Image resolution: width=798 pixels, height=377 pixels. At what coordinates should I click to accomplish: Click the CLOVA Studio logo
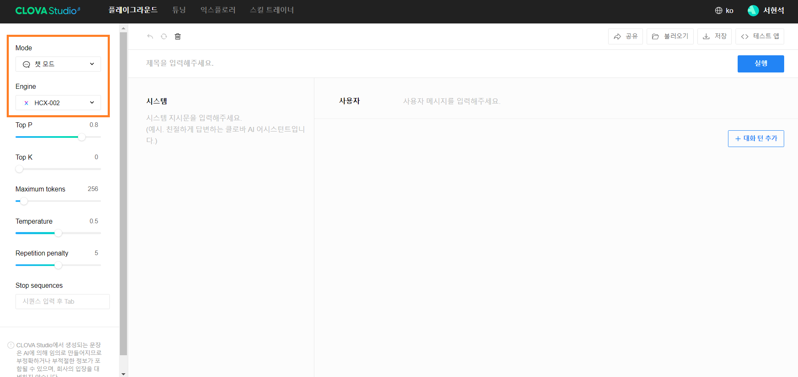[x=48, y=10]
